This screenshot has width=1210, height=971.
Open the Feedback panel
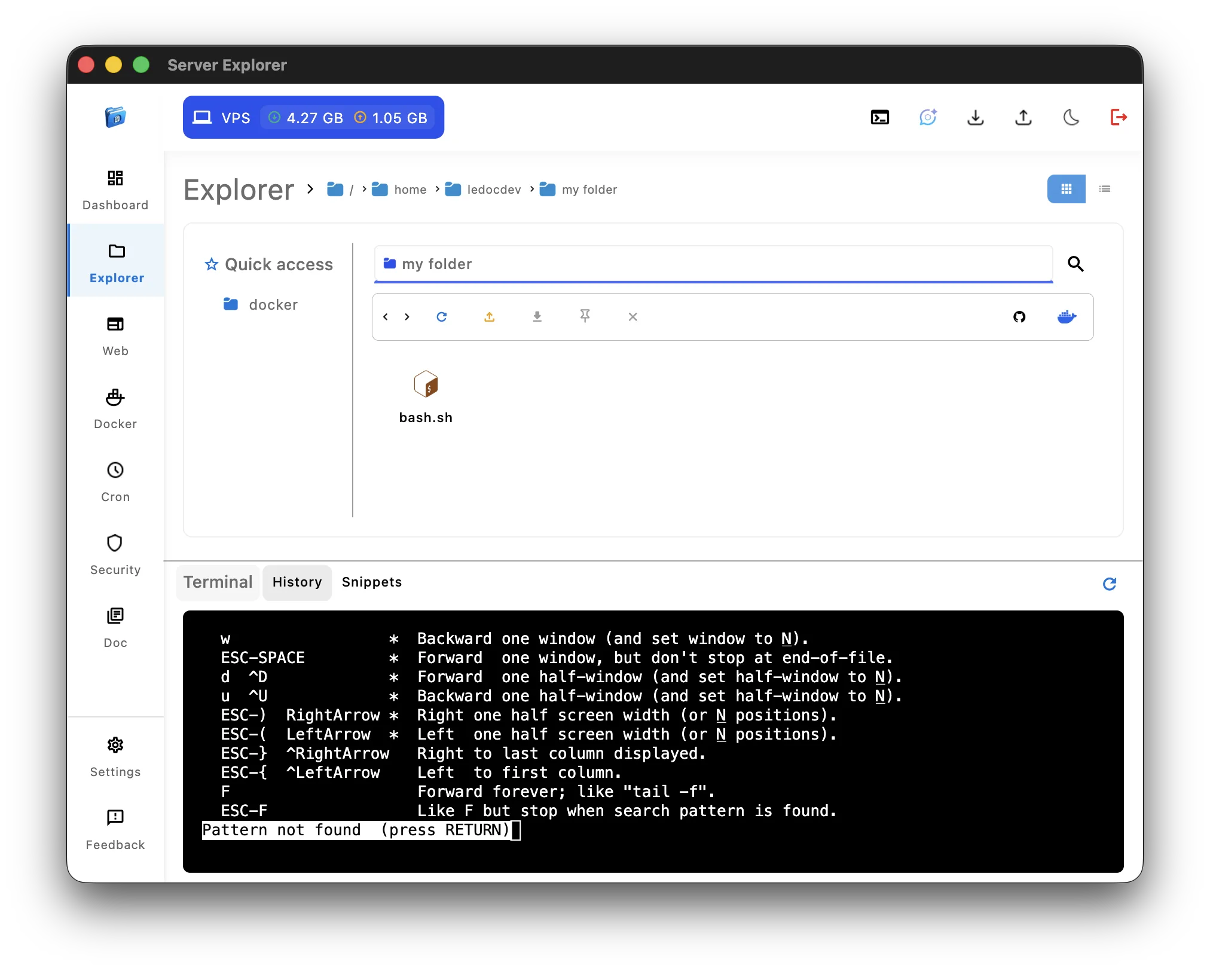tap(115, 829)
